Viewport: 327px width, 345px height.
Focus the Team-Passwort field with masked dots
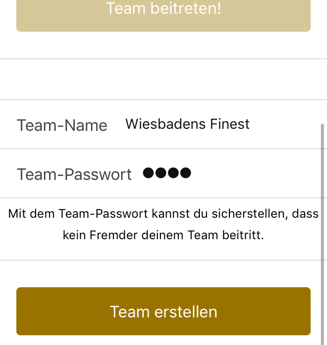tap(231, 173)
